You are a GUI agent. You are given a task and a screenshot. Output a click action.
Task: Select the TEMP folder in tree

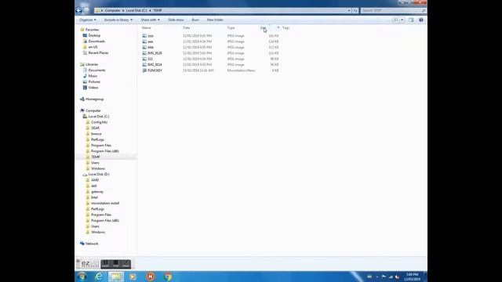(x=96, y=157)
